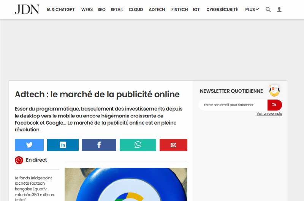Click the JDN logo
Image resolution: width=304 pixels, height=201 pixels.
pos(27,9)
